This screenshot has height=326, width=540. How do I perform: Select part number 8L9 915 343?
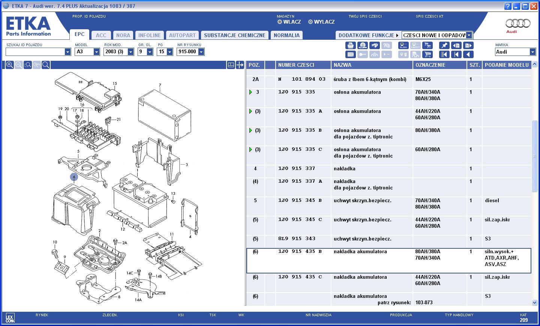pos(297,239)
